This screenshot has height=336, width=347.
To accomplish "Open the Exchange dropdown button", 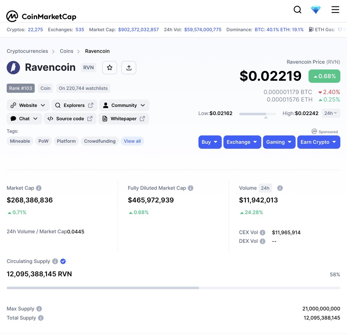I will pos(242,142).
